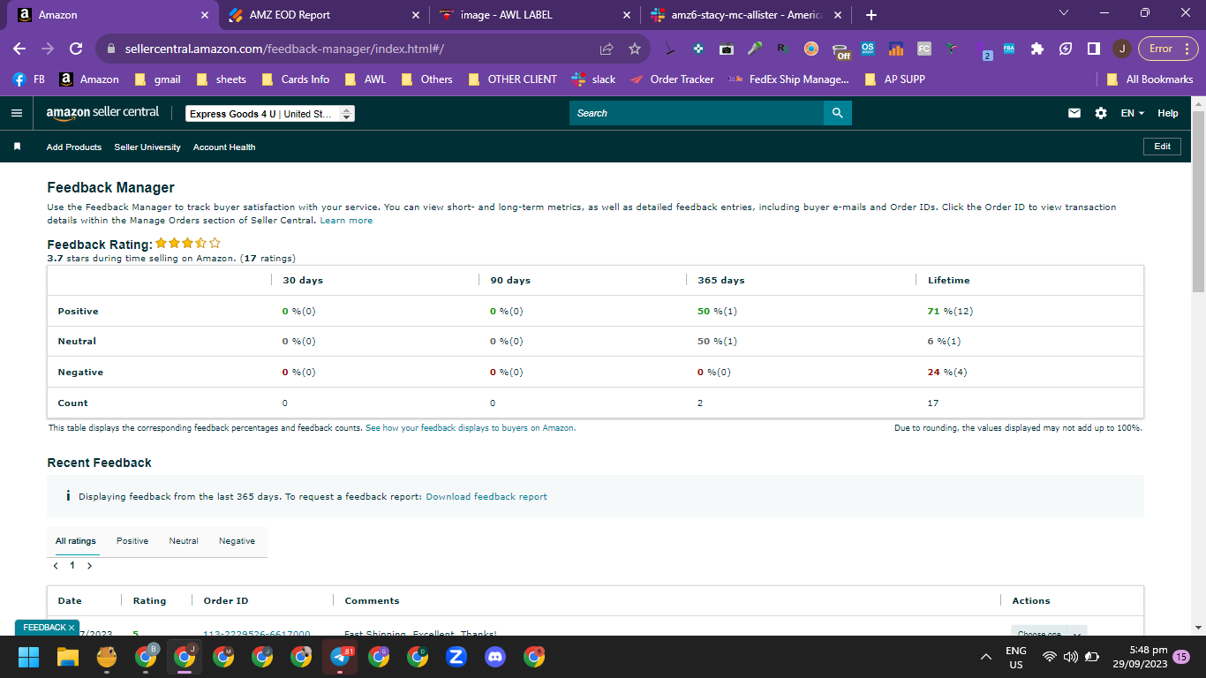Open the Chrome side panel
Viewport: 1206px width, 678px height.
1093,49
